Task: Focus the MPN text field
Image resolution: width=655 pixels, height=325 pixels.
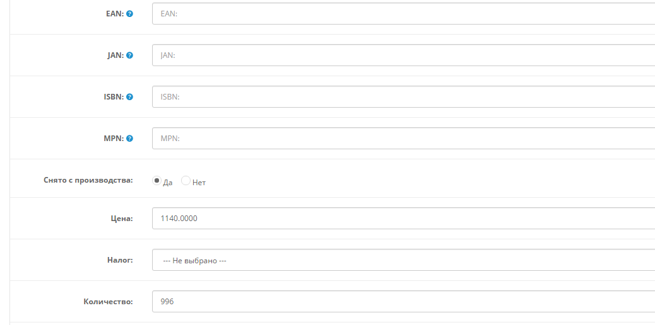Action: point(403,139)
